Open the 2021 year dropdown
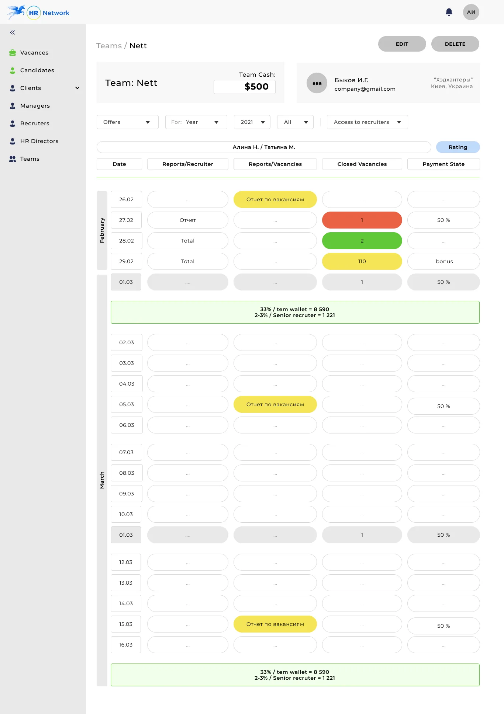Viewport: 504px width, 714px height. point(252,122)
